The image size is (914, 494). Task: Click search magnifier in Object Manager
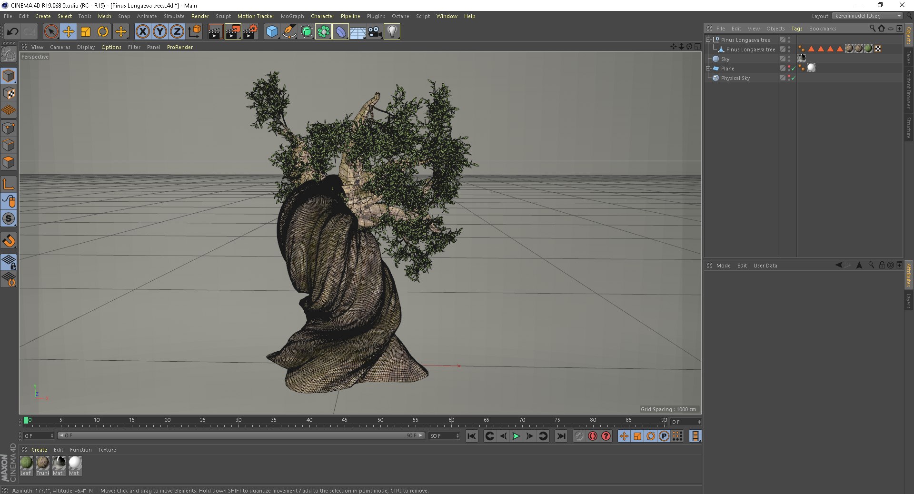[873, 29]
